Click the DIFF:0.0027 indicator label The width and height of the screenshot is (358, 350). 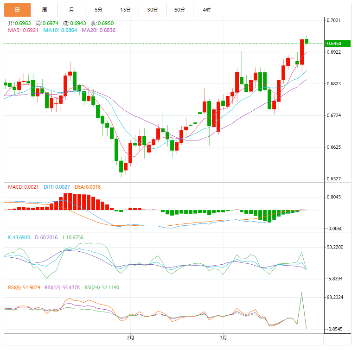click(57, 187)
